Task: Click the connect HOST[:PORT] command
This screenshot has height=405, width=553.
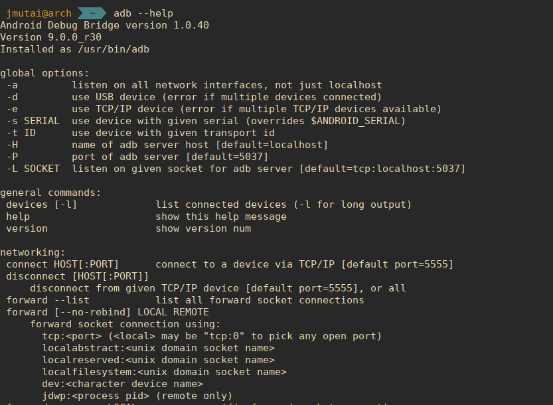Action: pyautogui.click(x=62, y=265)
